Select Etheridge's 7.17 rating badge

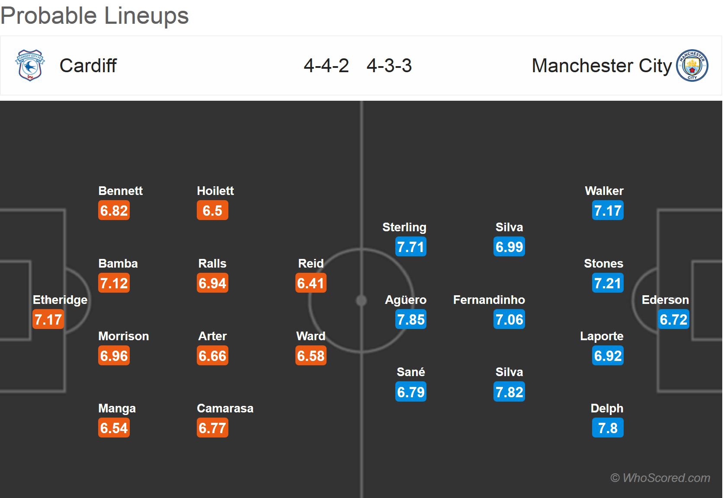48,319
